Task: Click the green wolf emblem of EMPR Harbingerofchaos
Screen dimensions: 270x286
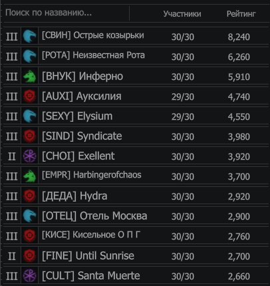Action: [x=30, y=176]
